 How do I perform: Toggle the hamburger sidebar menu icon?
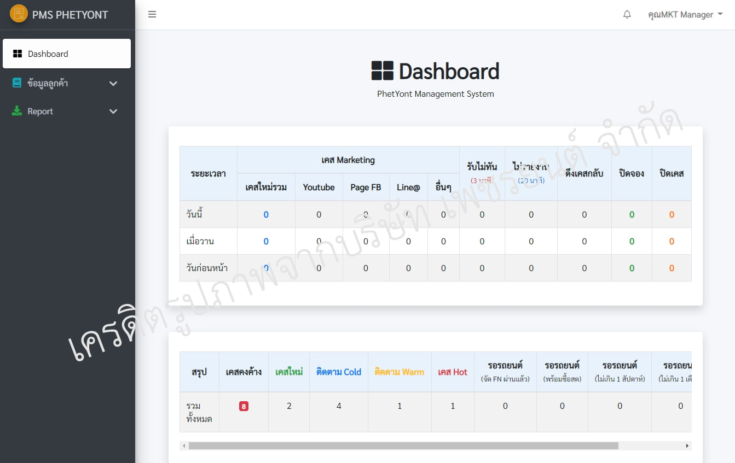tap(152, 14)
